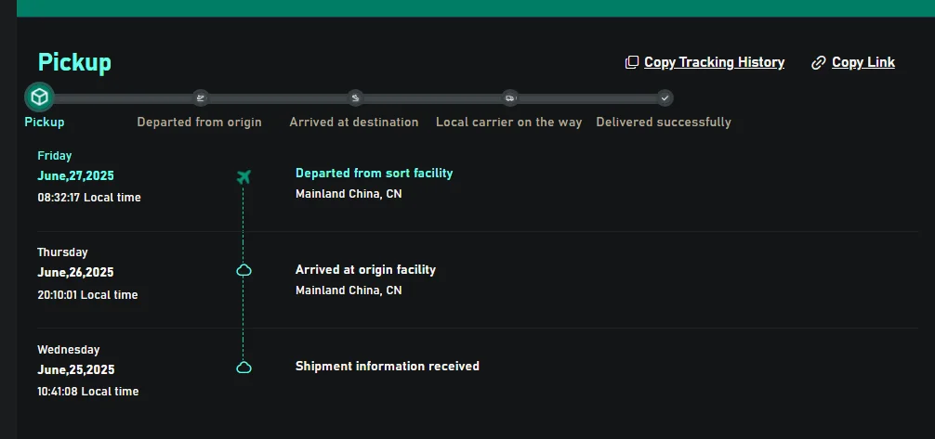
Task: Select the Departed from origin step label
Action: [x=200, y=122]
